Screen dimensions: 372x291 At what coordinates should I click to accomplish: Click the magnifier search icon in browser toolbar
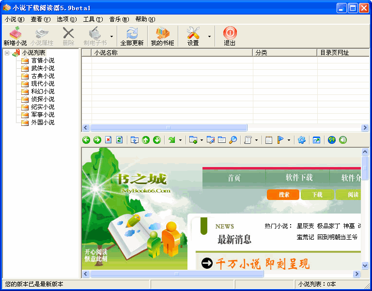coord(233,140)
